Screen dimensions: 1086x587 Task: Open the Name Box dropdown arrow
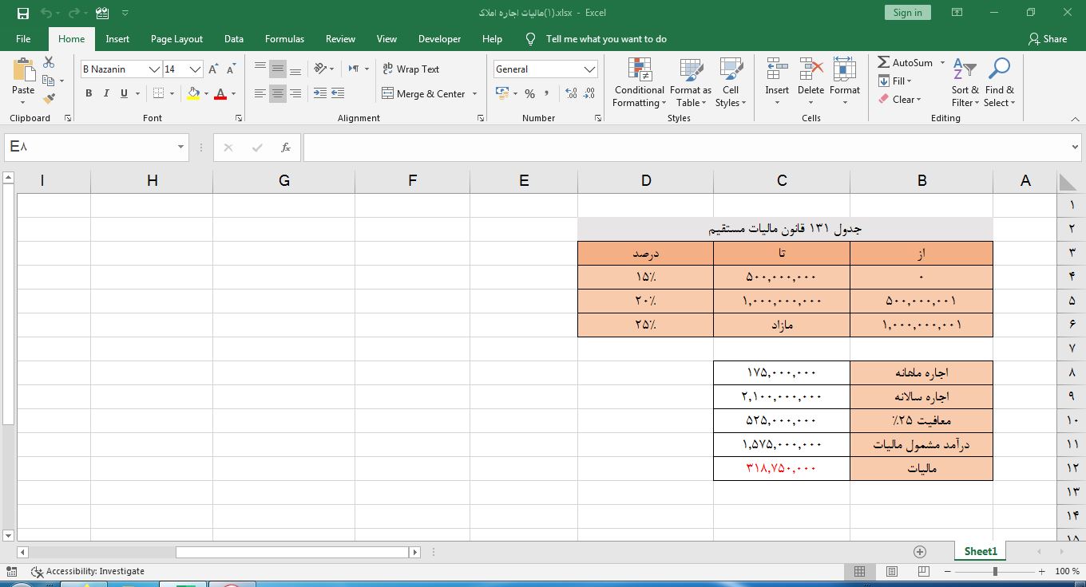tap(180, 148)
